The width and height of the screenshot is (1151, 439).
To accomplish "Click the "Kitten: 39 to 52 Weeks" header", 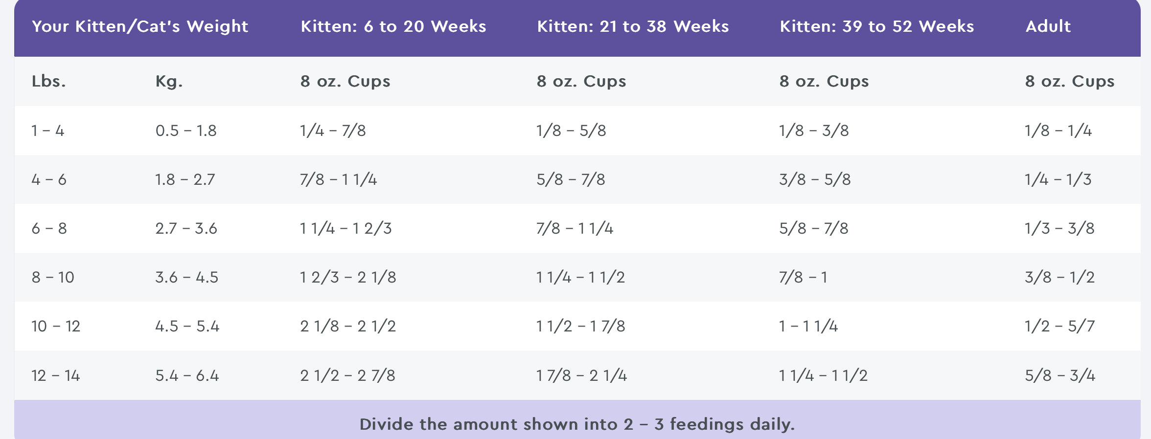I will click(x=876, y=26).
